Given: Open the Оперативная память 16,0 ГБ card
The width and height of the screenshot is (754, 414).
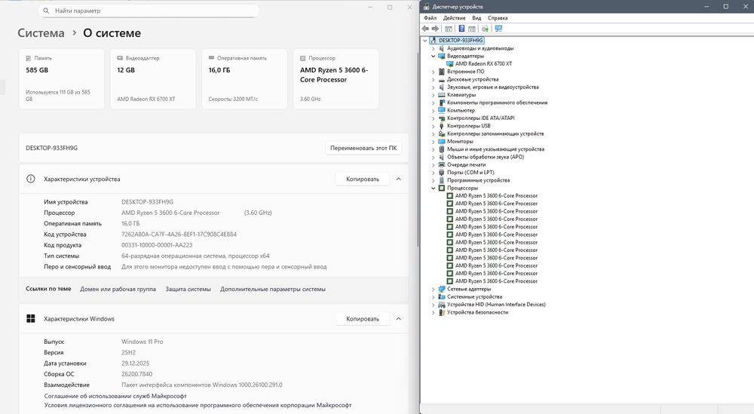Looking at the screenshot, I should tap(244, 79).
